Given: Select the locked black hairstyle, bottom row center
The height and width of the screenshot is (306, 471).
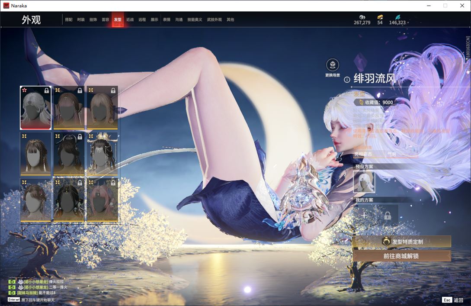Looking at the screenshot, I should tap(69, 200).
